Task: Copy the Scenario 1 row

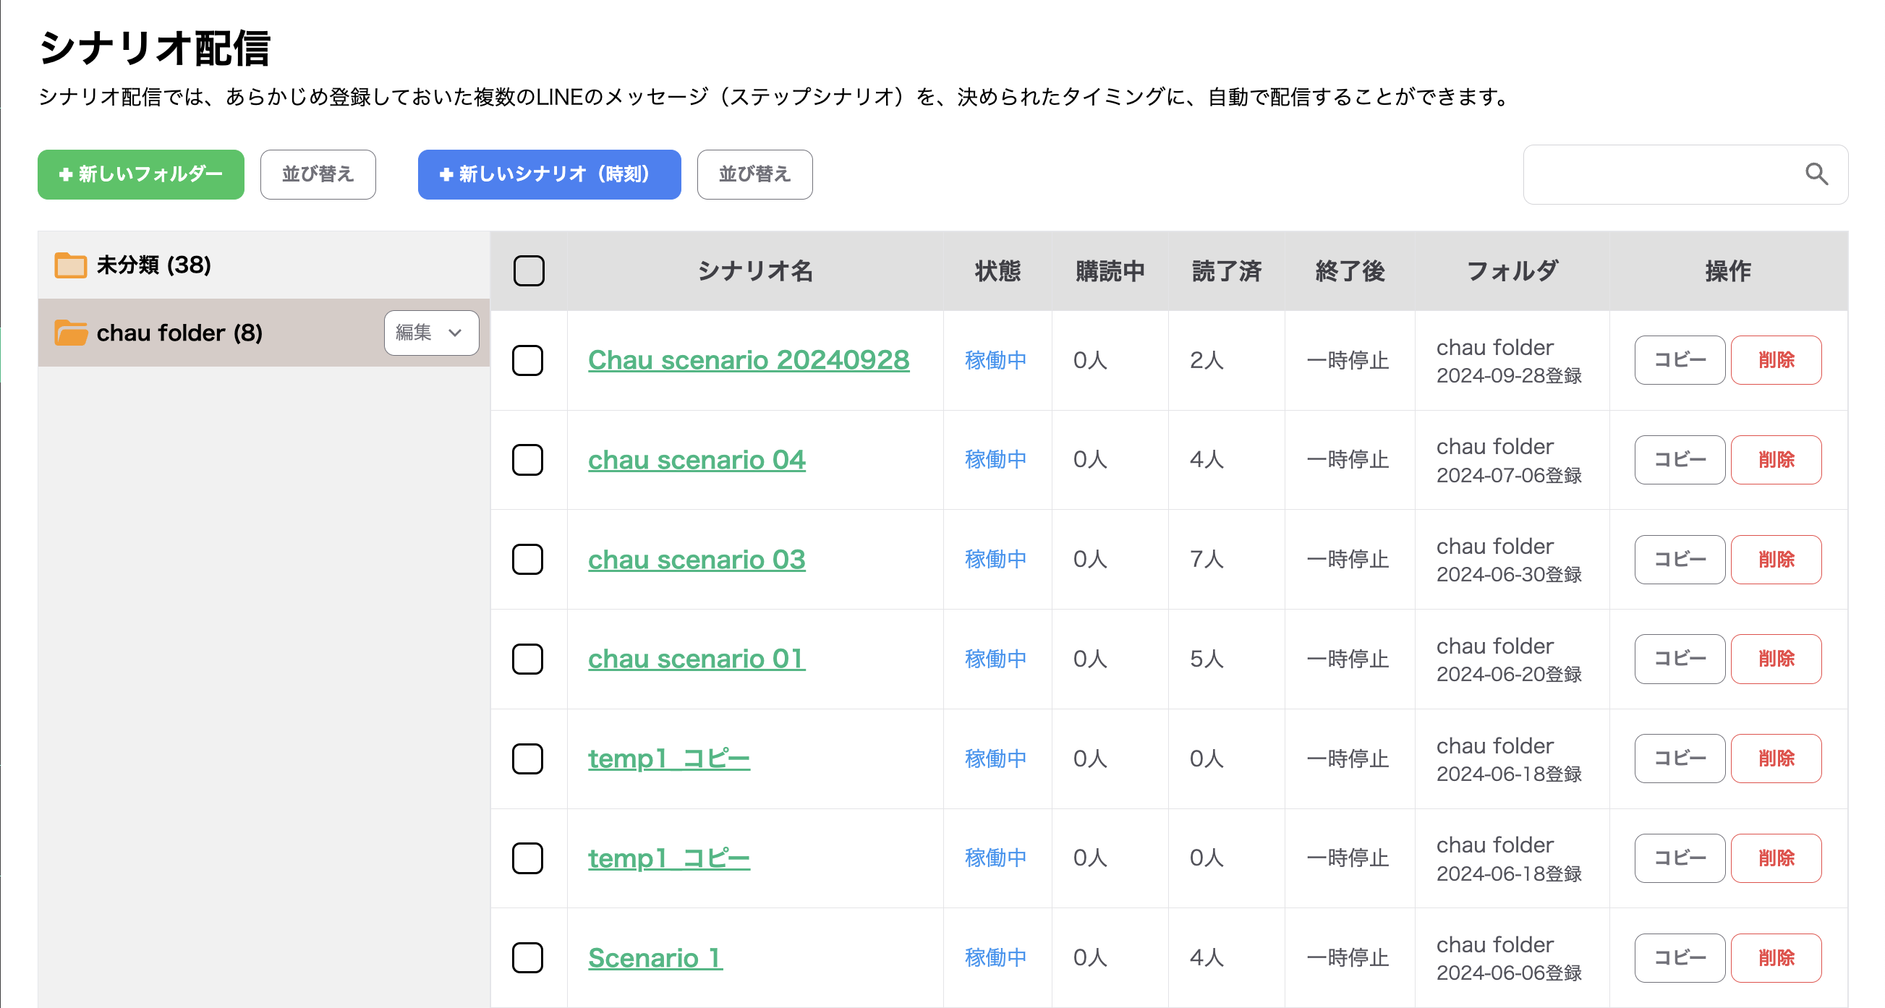Action: point(1680,957)
